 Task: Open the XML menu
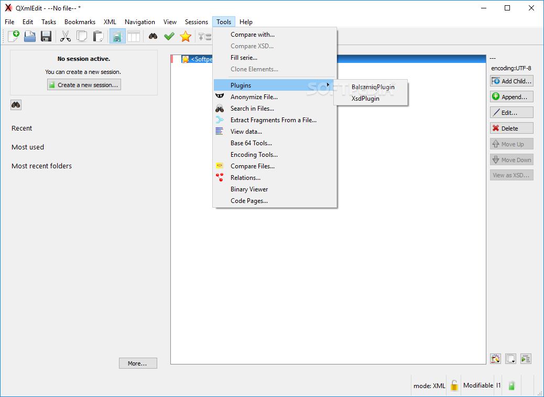(x=110, y=22)
